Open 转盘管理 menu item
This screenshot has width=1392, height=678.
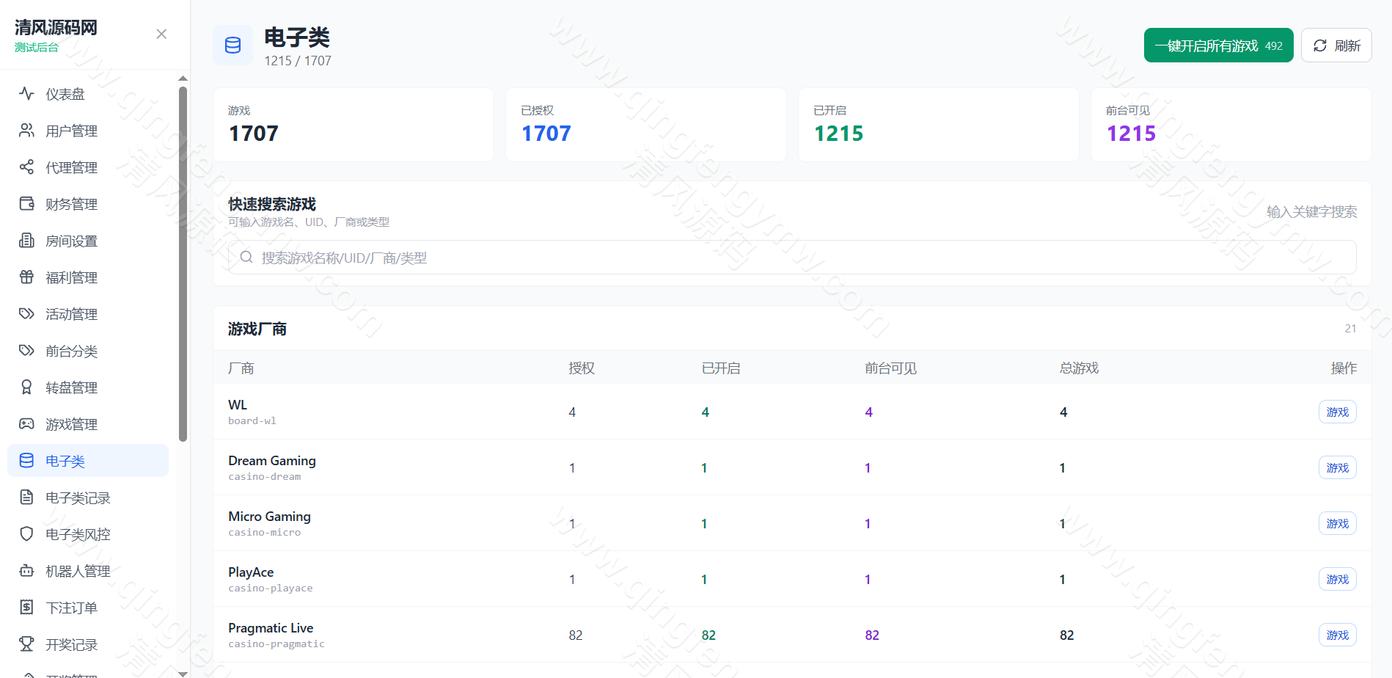point(88,387)
